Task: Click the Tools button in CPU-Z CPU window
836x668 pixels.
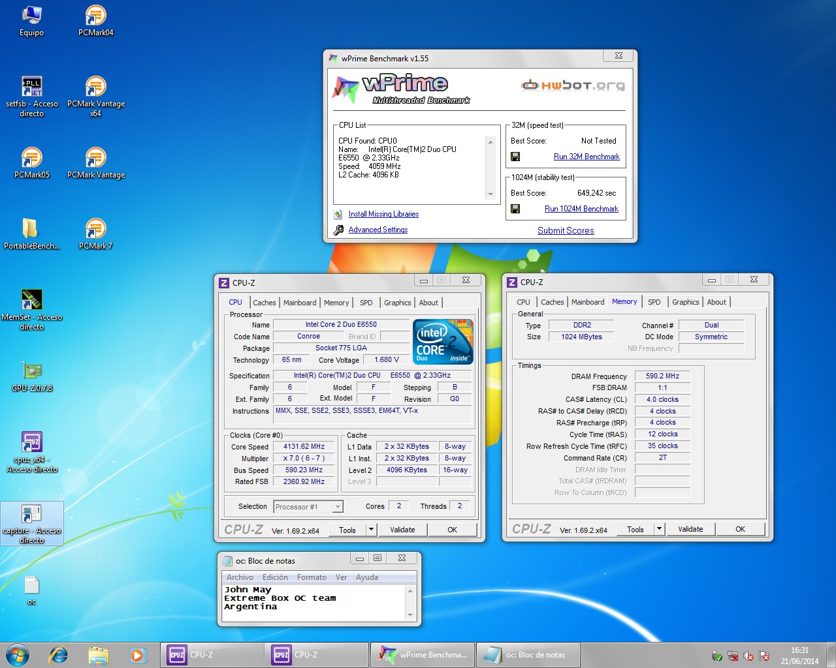Action: pyautogui.click(x=347, y=530)
